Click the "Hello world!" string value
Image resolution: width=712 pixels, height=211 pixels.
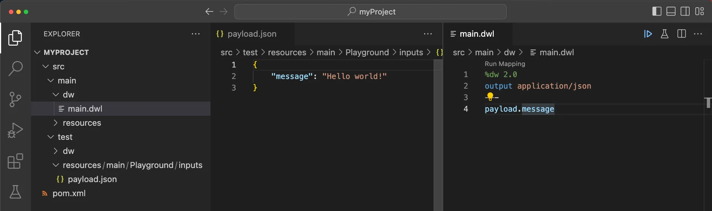click(355, 76)
